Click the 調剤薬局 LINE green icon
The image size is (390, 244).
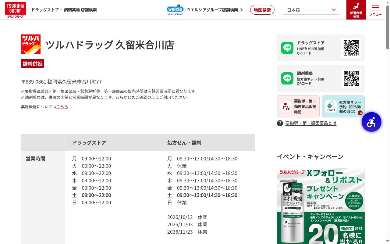pos(287,78)
